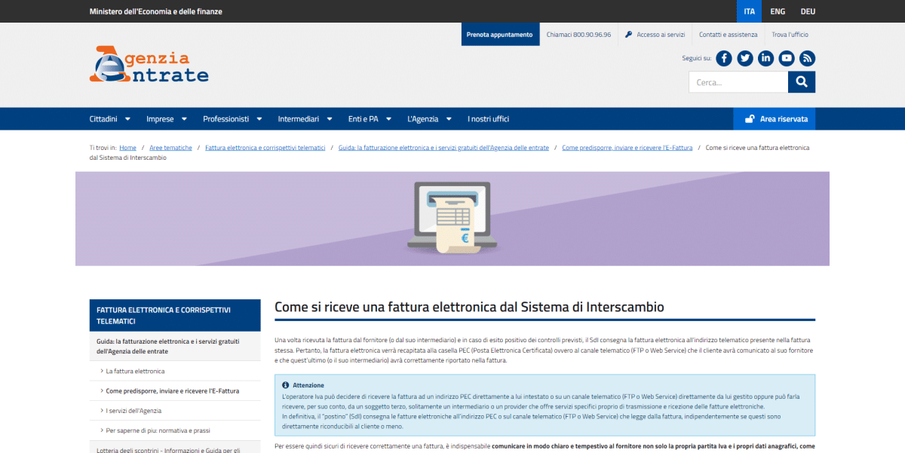The image size is (905, 453).
Task: Click the electronic invoice banner image
Action: [452, 219]
